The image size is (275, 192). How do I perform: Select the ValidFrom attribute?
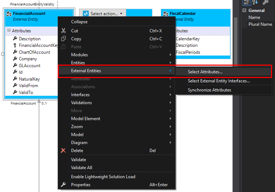point(28,86)
